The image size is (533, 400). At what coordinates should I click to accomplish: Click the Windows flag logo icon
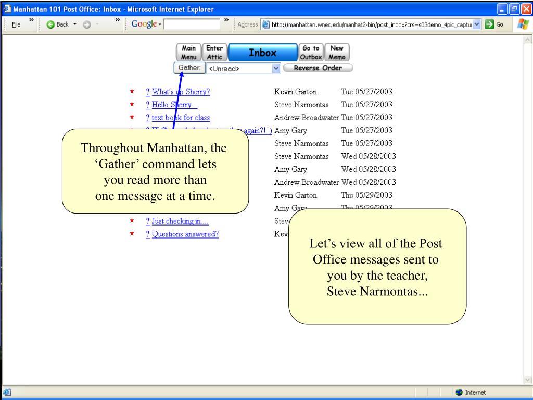coord(522,25)
